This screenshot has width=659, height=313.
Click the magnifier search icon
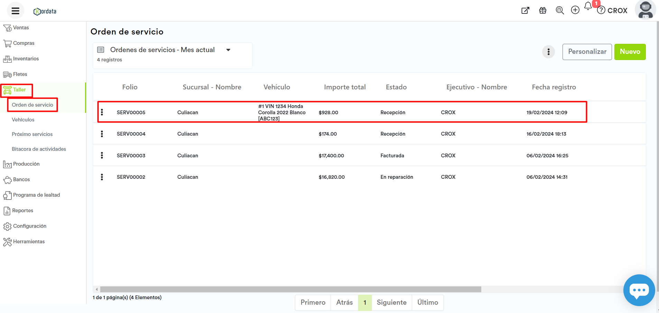click(x=559, y=10)
